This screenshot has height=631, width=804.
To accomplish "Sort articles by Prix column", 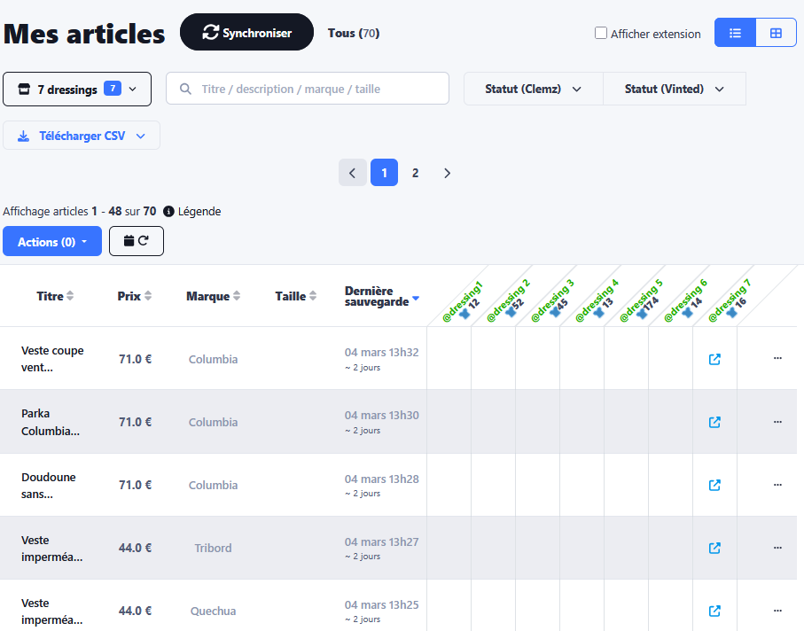I will click(x=135, y=296).
